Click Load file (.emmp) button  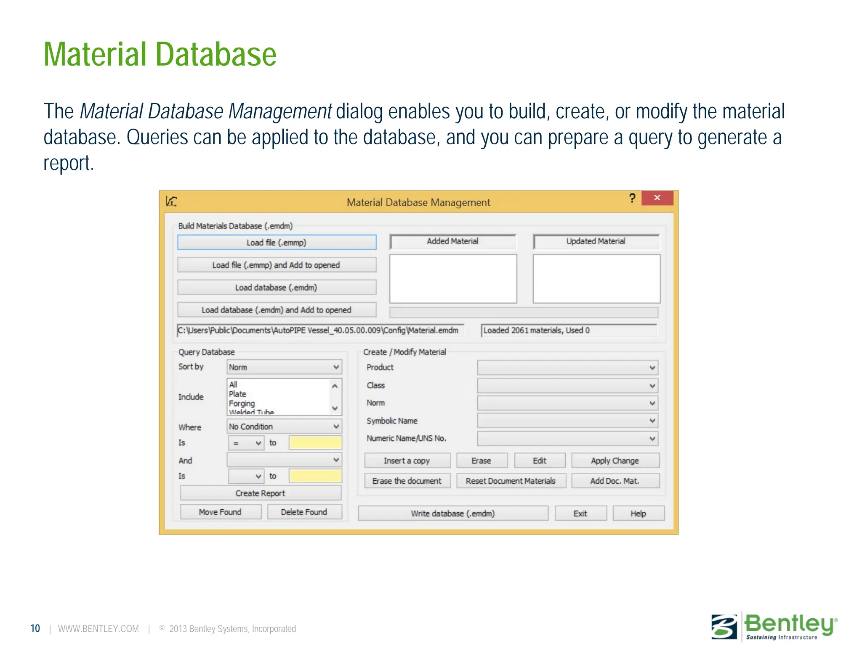pos(277,242)
